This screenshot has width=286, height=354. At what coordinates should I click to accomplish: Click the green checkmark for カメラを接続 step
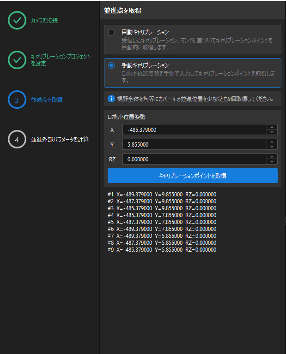point(17,20)
